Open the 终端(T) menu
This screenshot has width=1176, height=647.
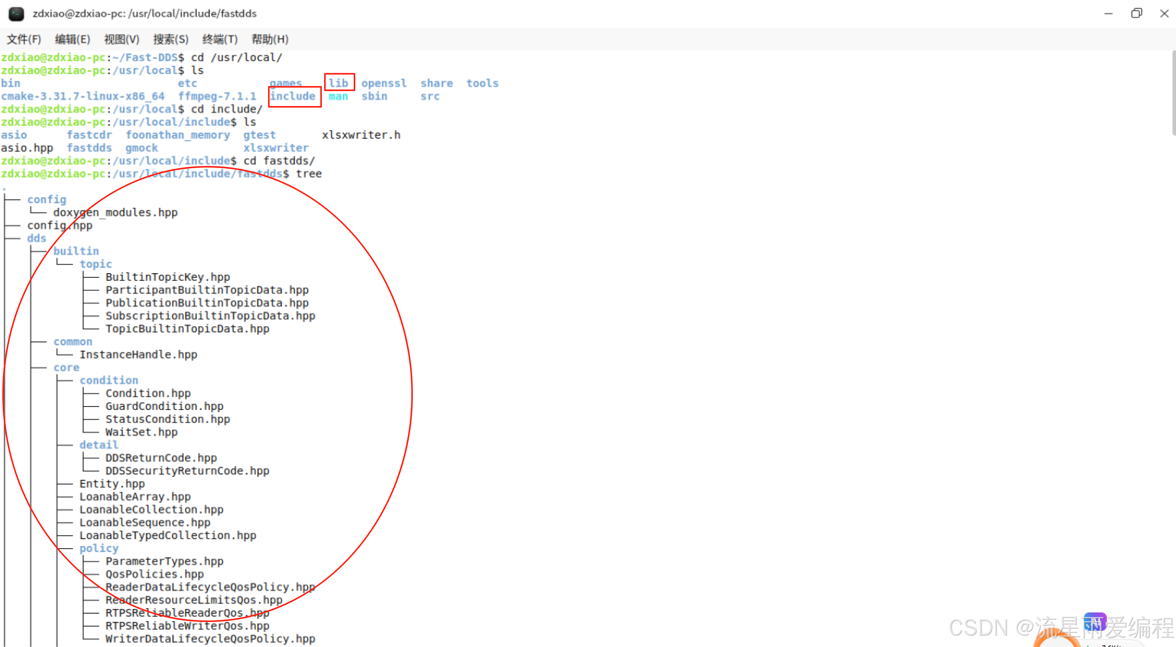pyautogui.click(x=220, y=39)
